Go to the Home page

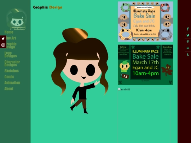tap(9, 32)
